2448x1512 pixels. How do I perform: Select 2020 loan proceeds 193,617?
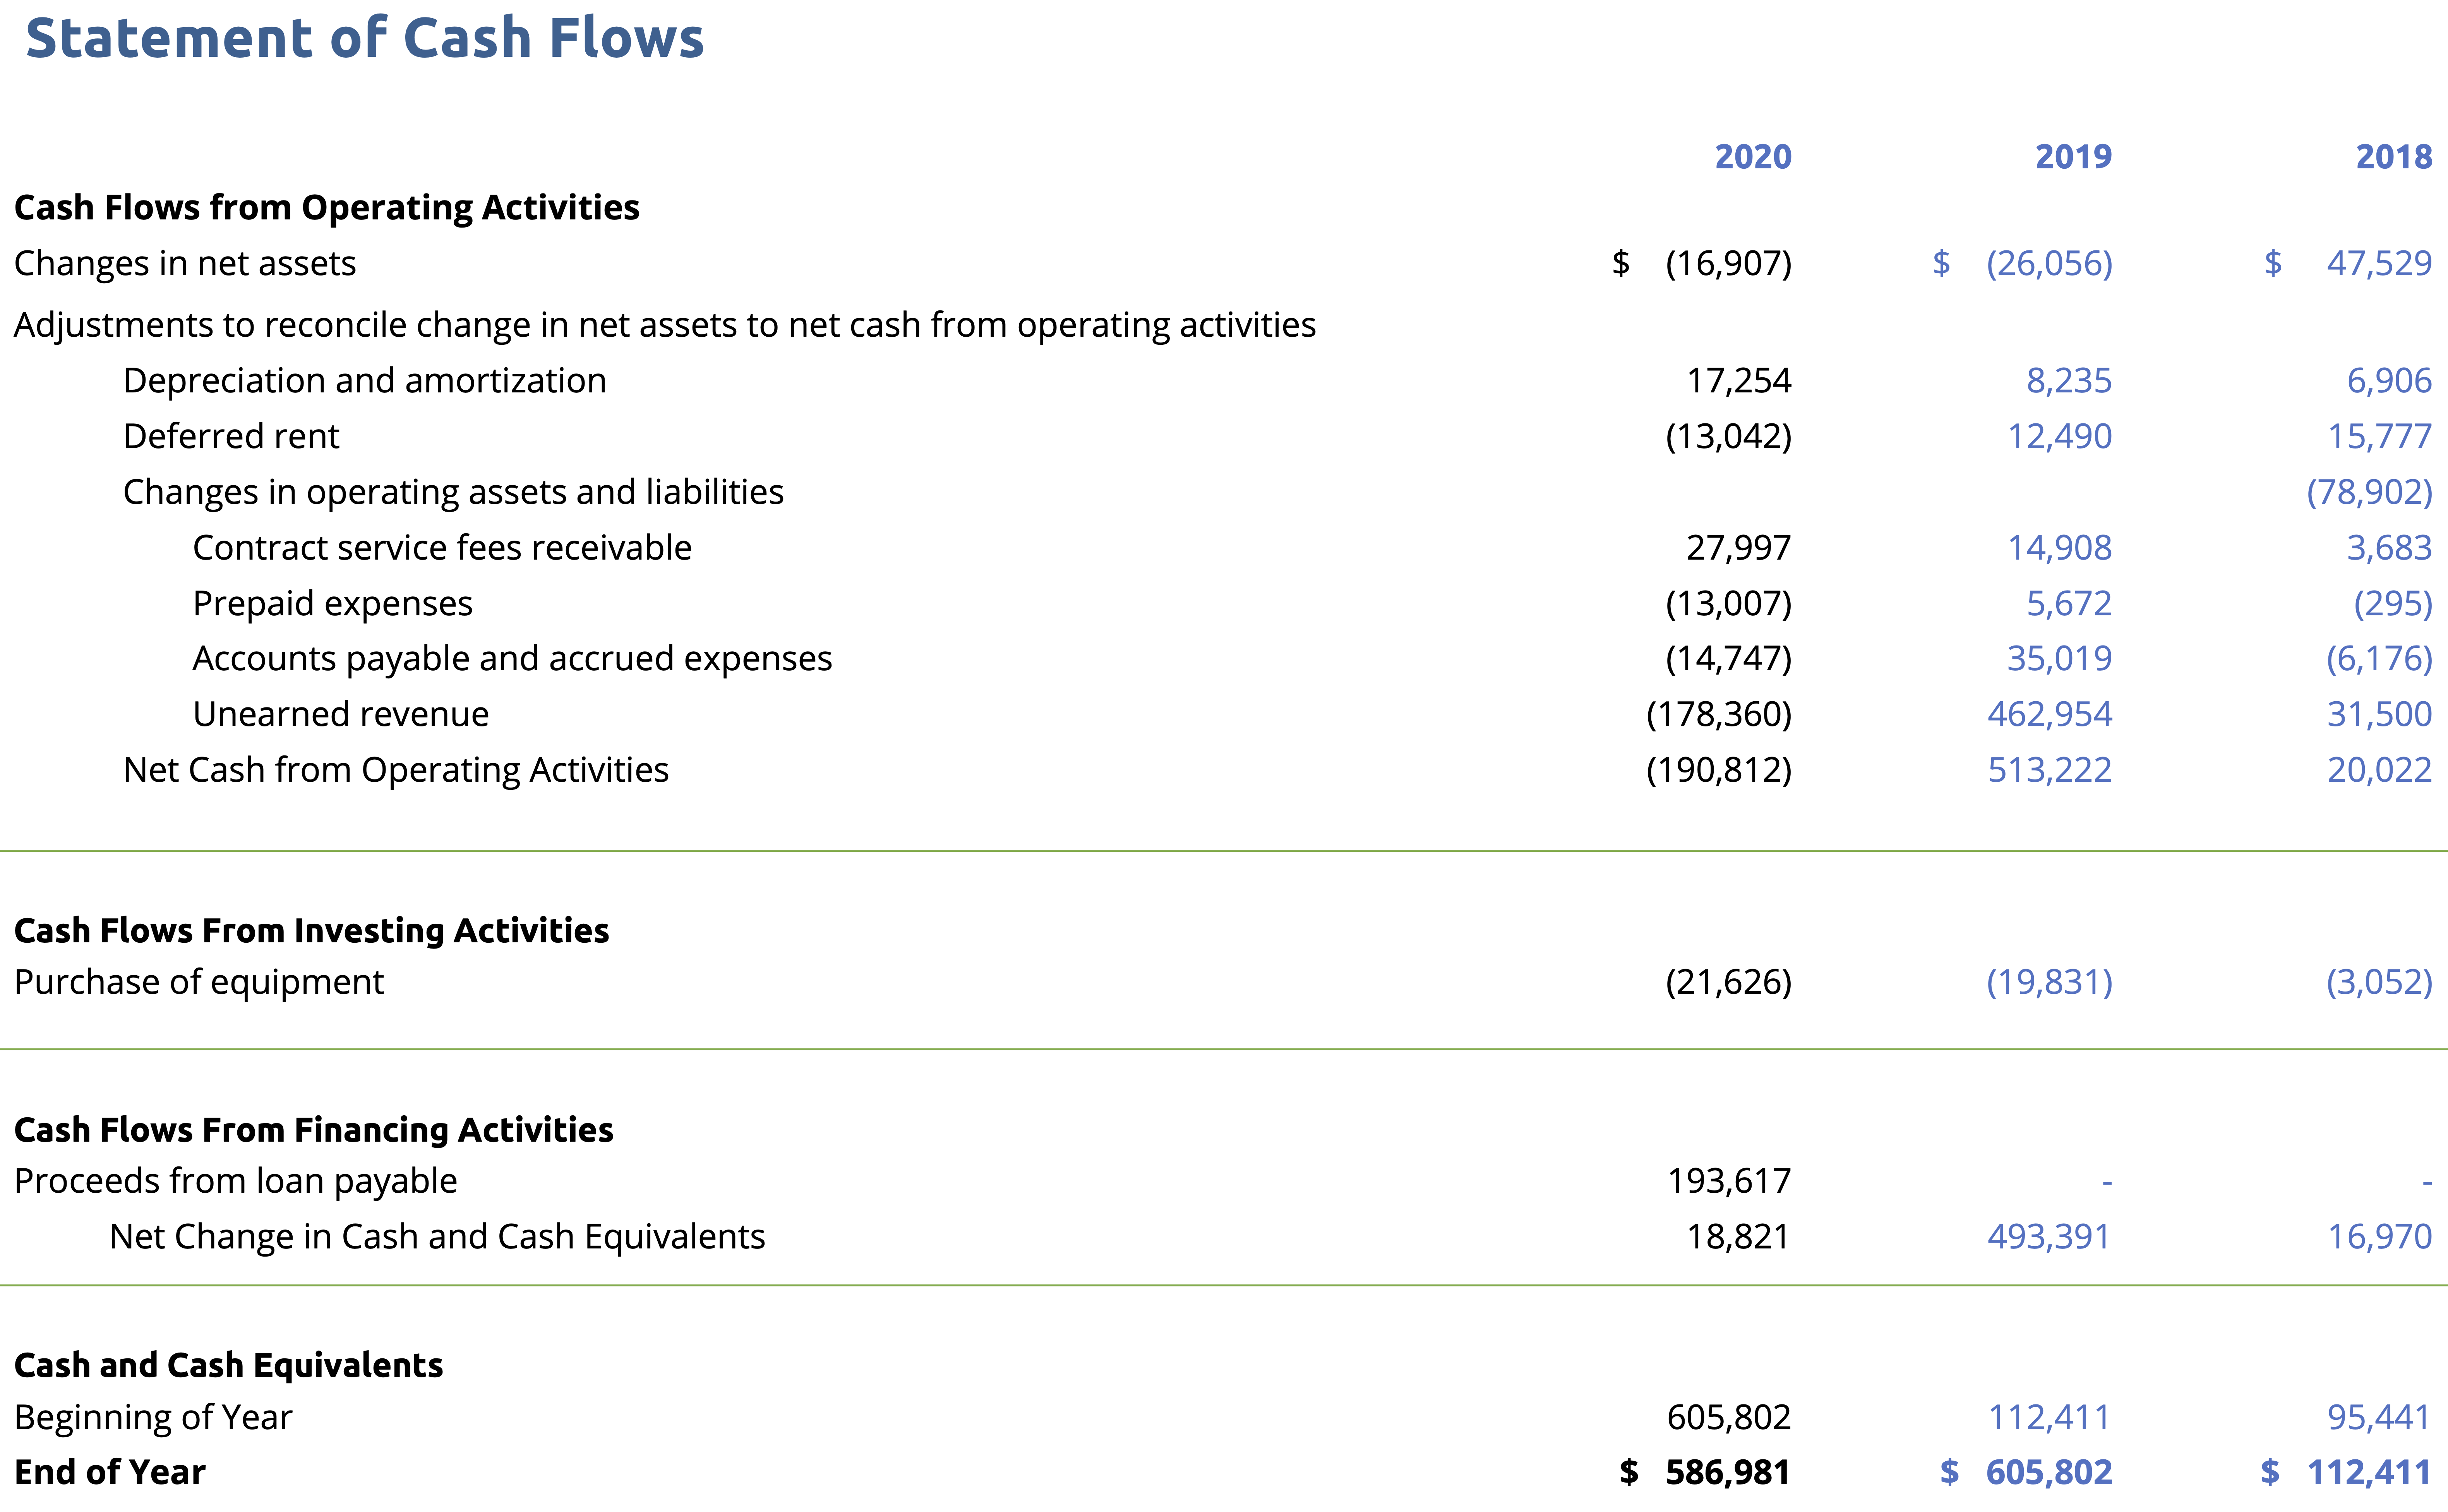pos(1729,1182)
